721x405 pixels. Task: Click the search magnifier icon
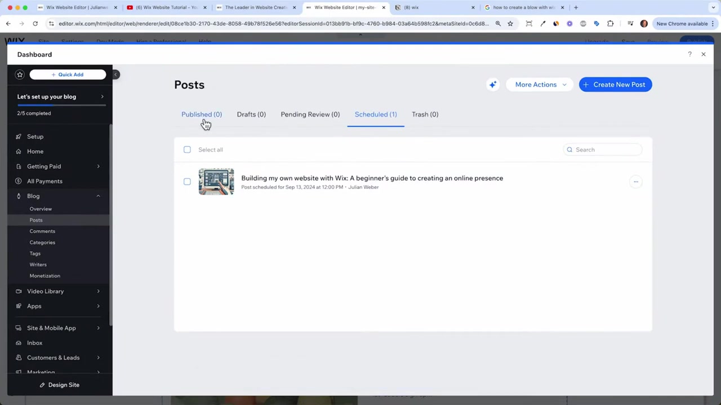tap(569, 150)
